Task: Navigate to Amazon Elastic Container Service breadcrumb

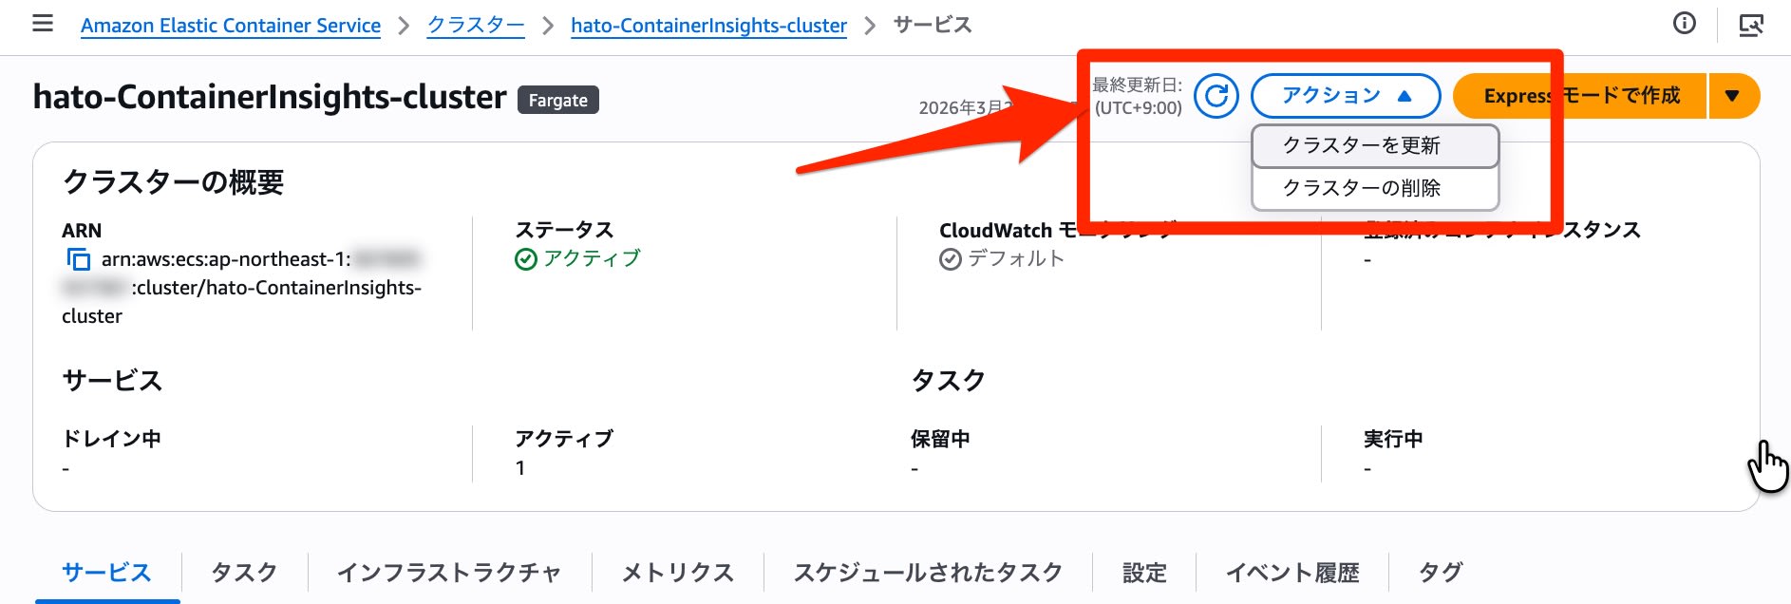Action: (232, 25)
